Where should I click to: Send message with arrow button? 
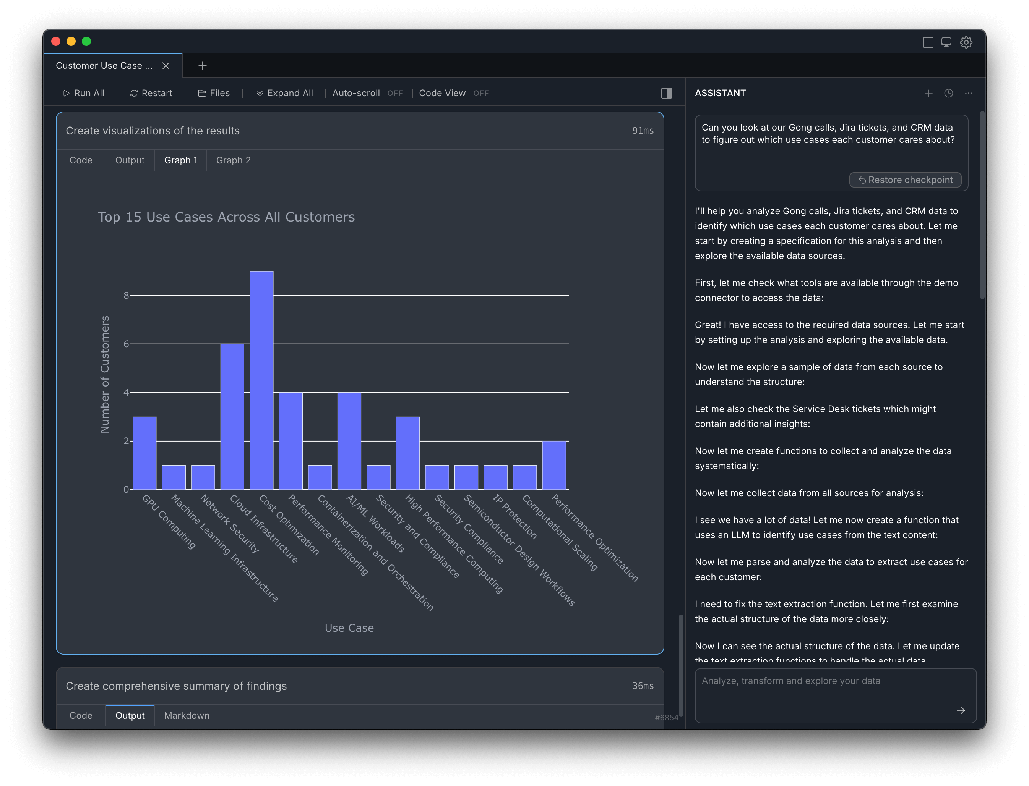(961, 710)
